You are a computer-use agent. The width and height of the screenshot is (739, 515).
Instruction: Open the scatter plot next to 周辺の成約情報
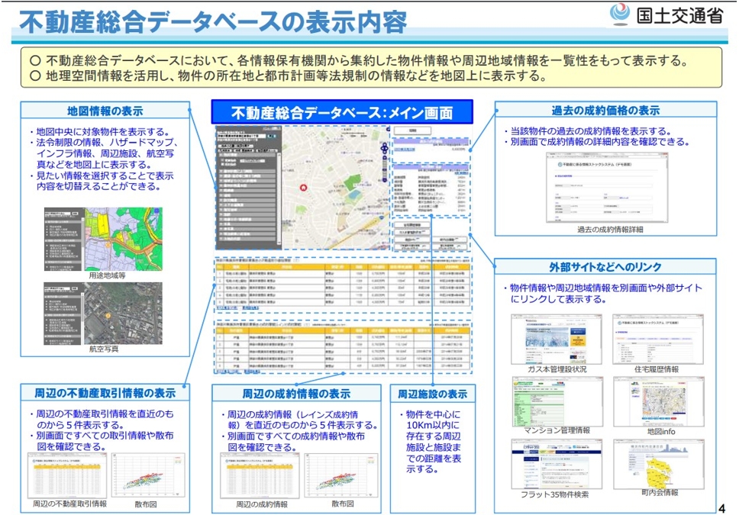coord(341,476)
